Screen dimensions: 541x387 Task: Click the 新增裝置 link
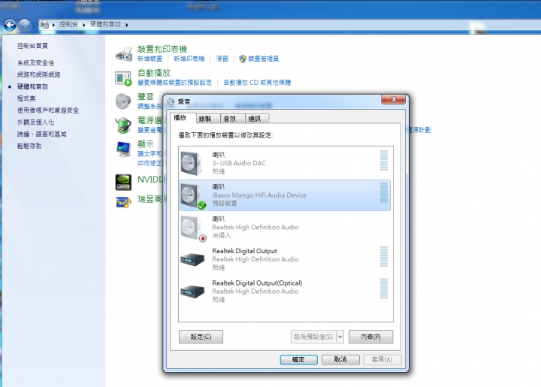(150, 59)
